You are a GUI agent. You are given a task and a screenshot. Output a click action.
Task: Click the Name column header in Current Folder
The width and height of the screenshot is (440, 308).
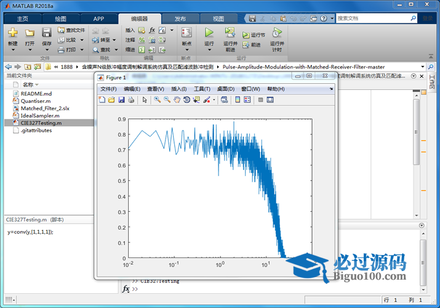[x=28, y=85]
